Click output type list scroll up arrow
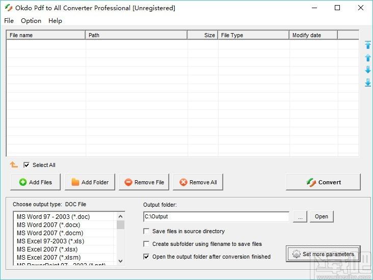The image size is (373, 280). point(120,216)
